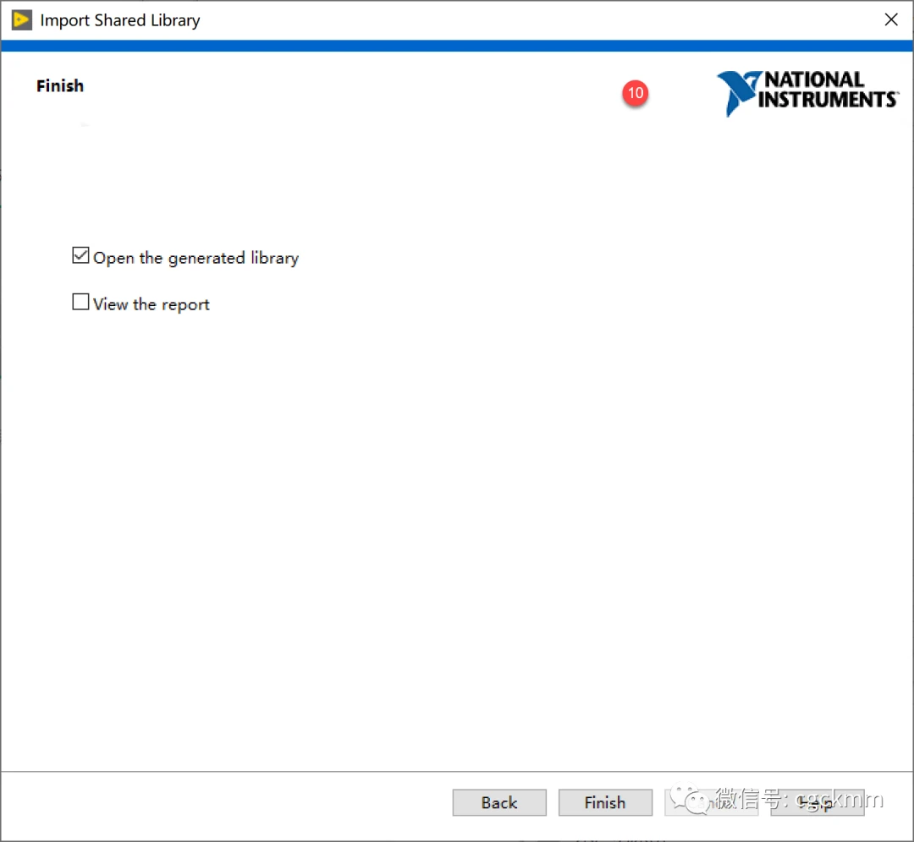Click the WeChat watermark icon
Viewport: 914px width, 842px height.
691,800
